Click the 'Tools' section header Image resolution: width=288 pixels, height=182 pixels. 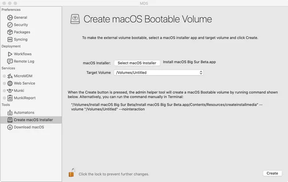[x=6, y=105]
